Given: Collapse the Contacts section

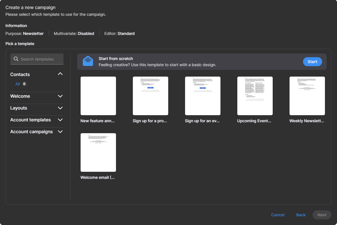Looking at the screenshot, I should (x=60, y=74).
